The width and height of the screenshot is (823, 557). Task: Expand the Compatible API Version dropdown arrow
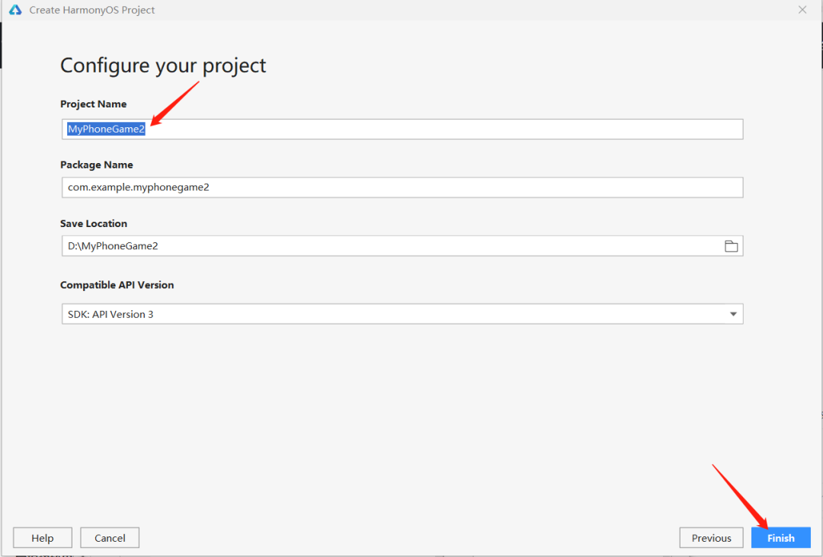[x=733, y=314]
